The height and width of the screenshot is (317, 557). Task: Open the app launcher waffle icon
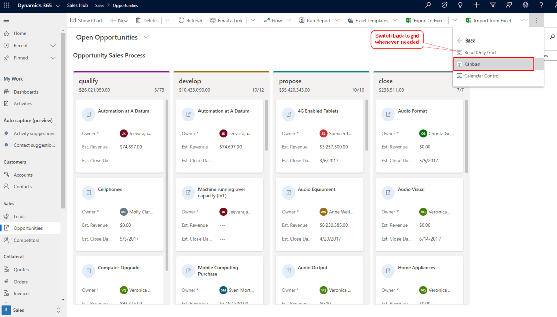[x=7, y=5]
